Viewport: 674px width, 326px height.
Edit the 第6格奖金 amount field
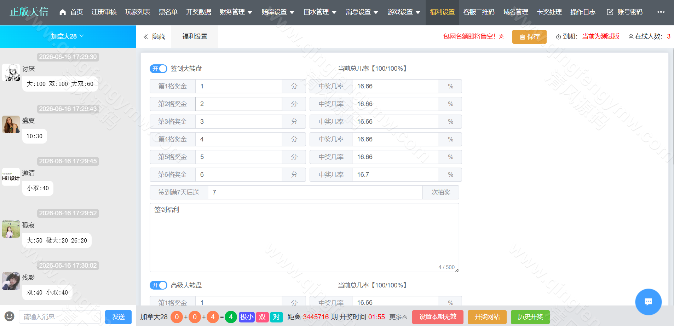coord(239,175)
